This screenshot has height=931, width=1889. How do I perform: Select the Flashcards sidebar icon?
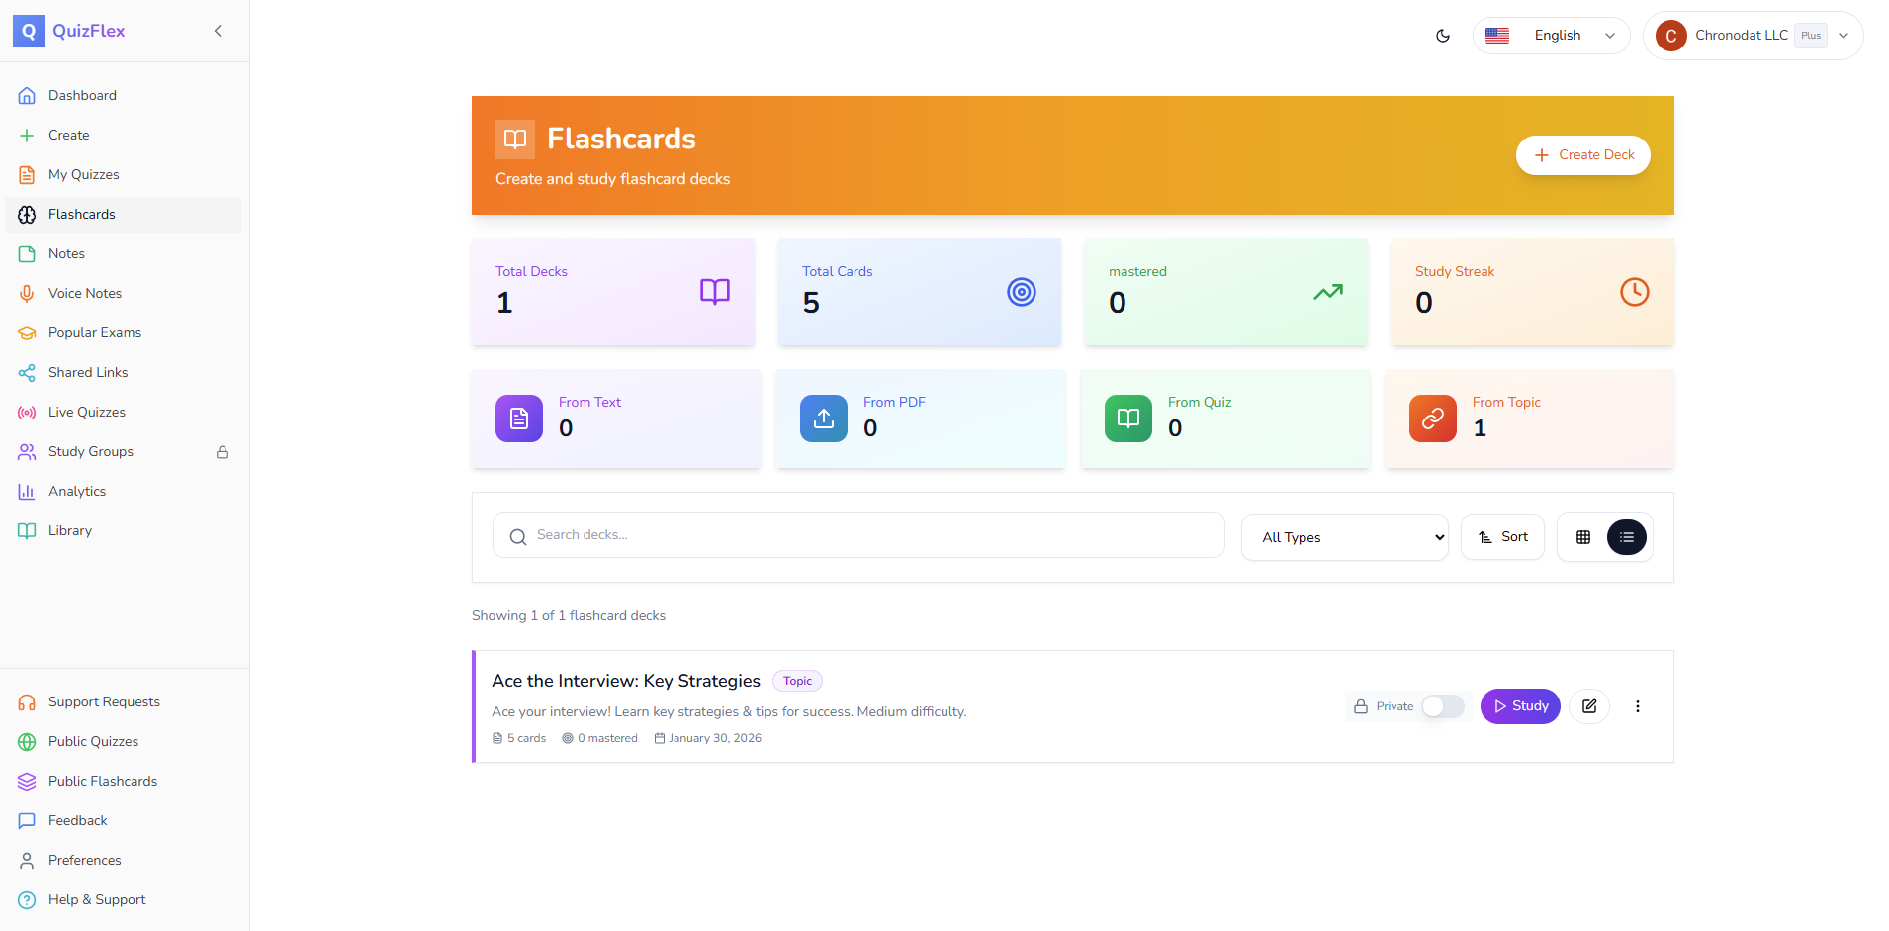tap(27, 214)
